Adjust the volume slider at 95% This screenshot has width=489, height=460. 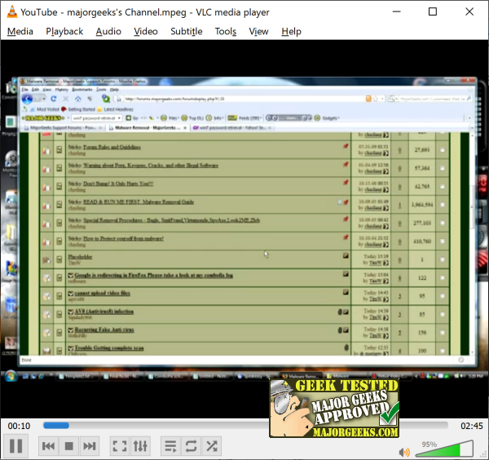click(443, 449)
